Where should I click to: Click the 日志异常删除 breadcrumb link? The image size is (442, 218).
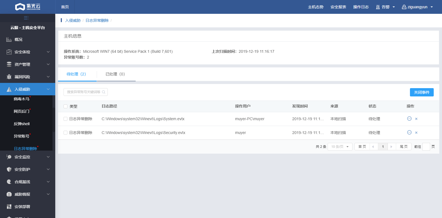97,20
